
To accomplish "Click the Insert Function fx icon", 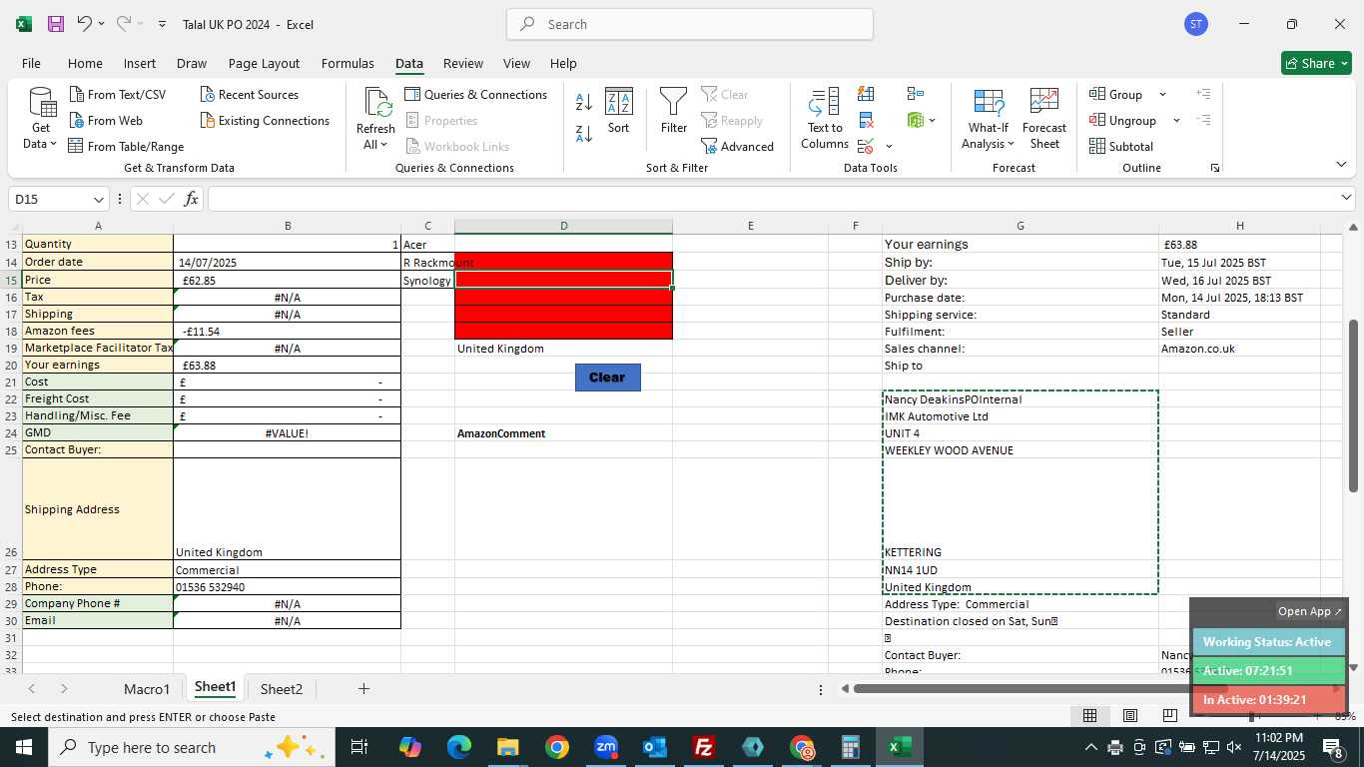I will pos(191,199).
